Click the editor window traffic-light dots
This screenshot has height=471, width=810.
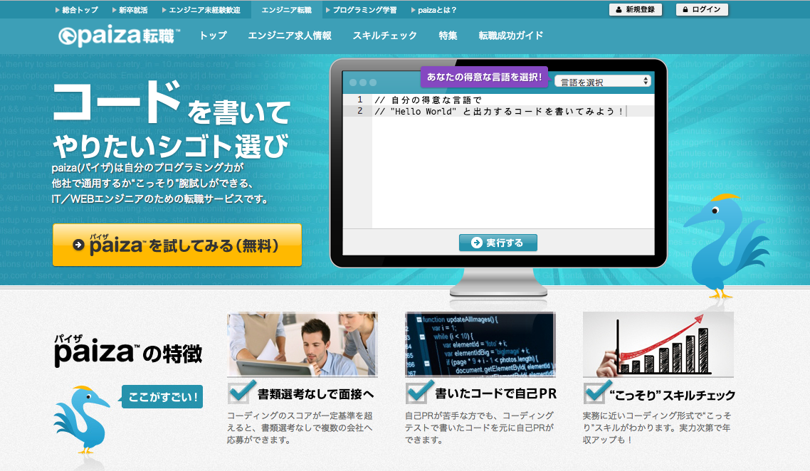[362, 83]
